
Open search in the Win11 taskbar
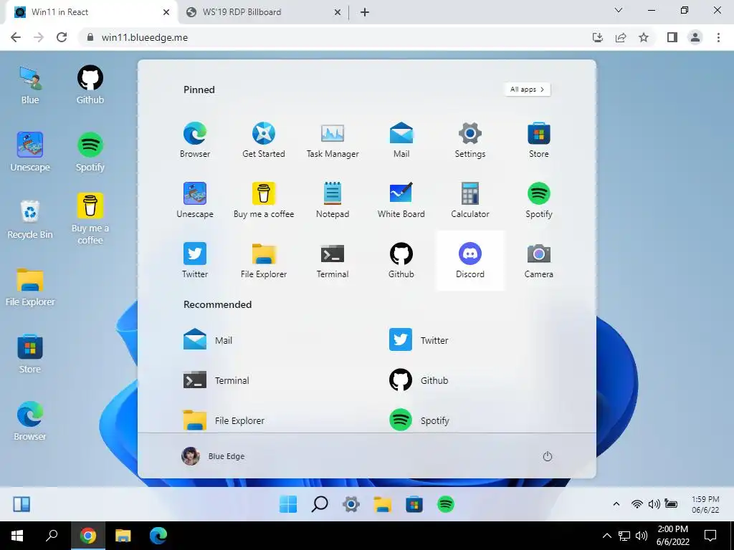point(320,504)
